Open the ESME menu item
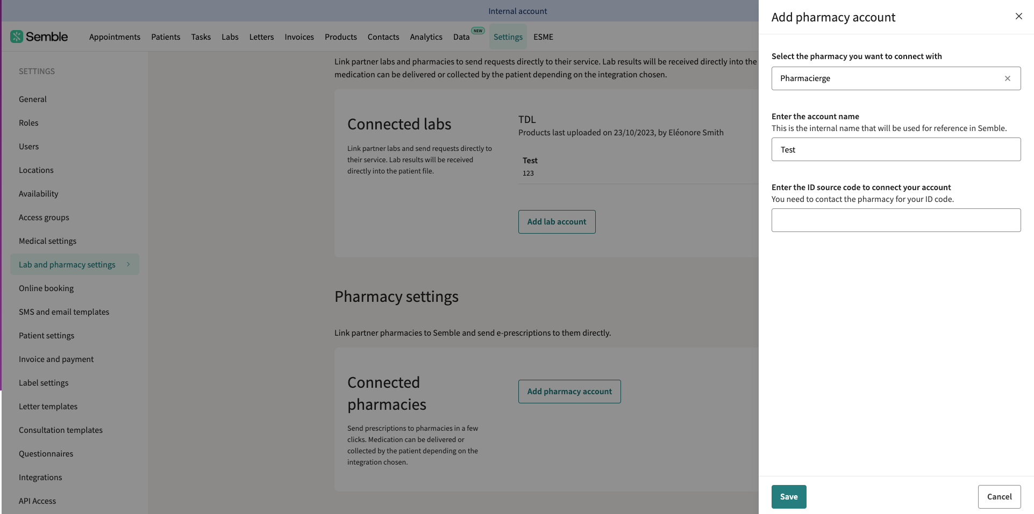1034x514 pixels. pos(543,37)
